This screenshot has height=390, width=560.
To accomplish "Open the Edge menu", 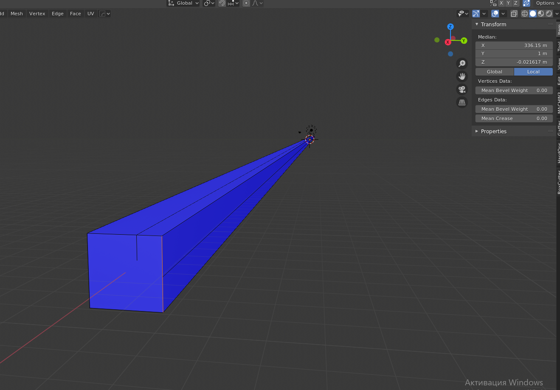I will 58,14.
